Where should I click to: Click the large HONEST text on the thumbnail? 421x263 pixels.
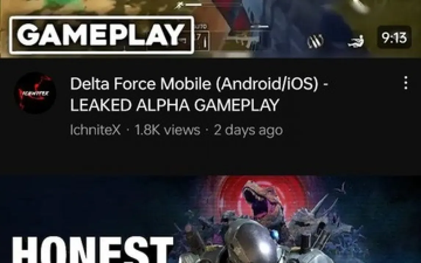[x=93, y=249]
